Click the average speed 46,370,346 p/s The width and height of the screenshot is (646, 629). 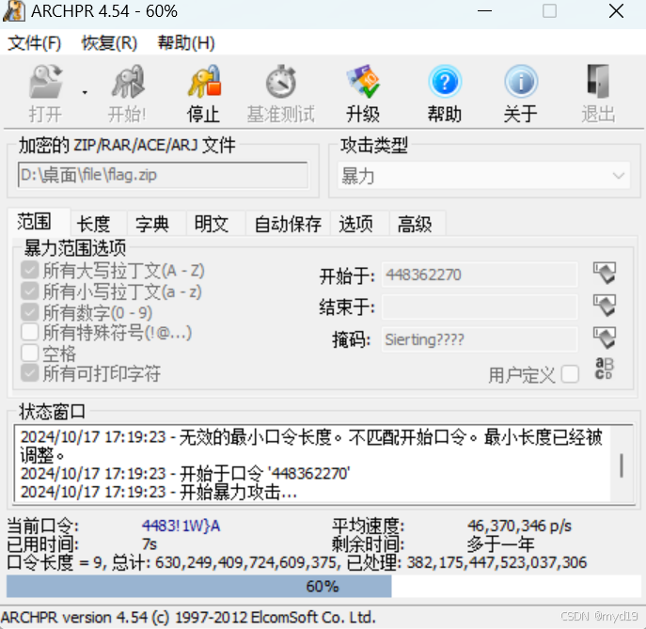tap(519, 526)
